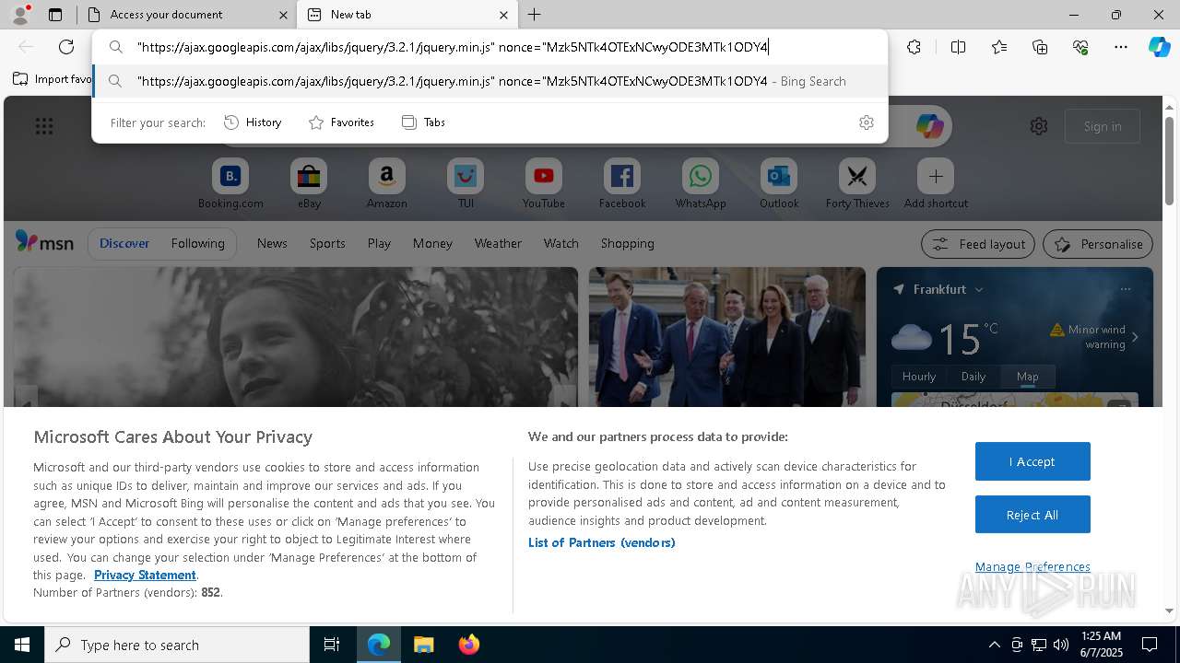
Task: Select the Hourly weather tab
Action: [919, 376]
